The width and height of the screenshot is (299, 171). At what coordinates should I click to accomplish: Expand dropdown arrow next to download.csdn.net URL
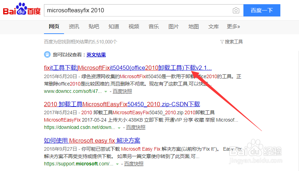[x=119, y=128]
